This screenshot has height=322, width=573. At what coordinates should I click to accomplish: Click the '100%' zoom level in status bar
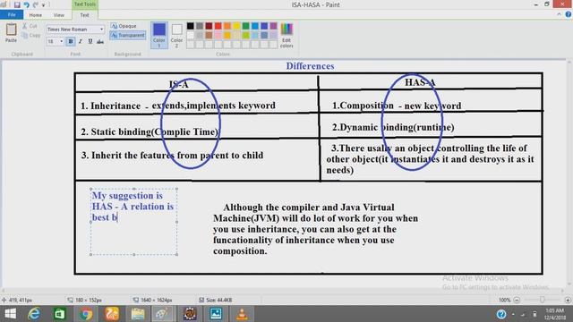point(504,301)
